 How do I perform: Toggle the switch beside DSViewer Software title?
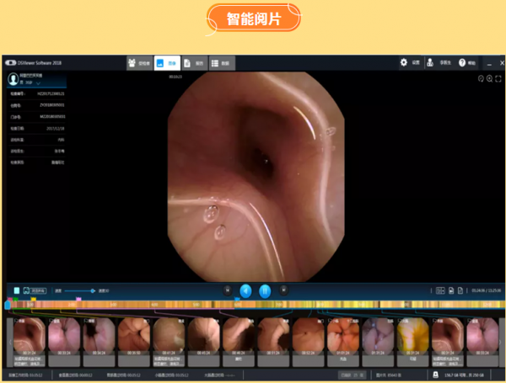pyautogui.click(x=10, y=62)
